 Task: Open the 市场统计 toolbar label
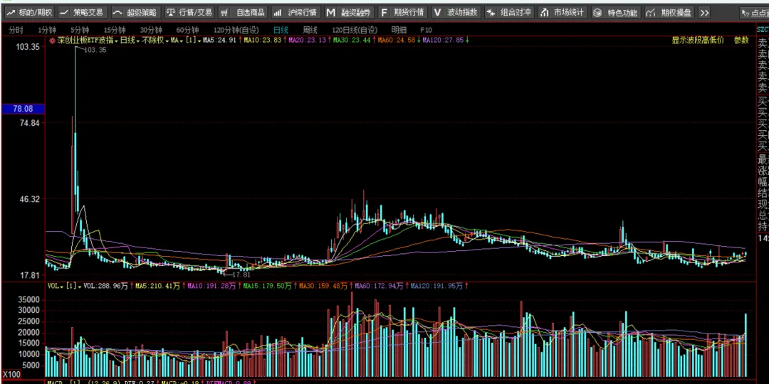(x=570, y=13)
